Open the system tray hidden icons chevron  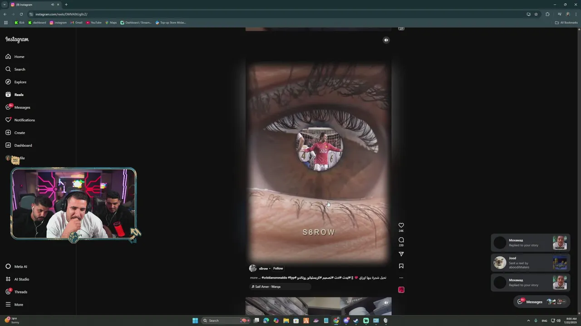528,321
